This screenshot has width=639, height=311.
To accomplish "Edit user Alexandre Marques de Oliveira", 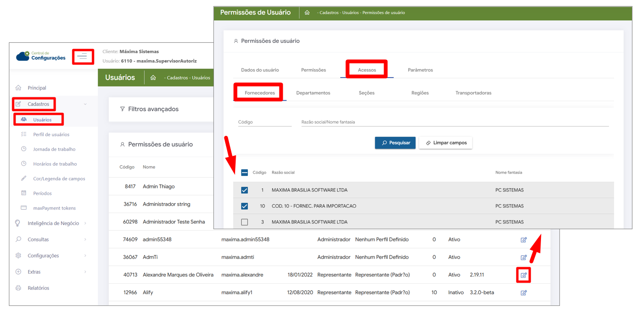I will point(524,275).
